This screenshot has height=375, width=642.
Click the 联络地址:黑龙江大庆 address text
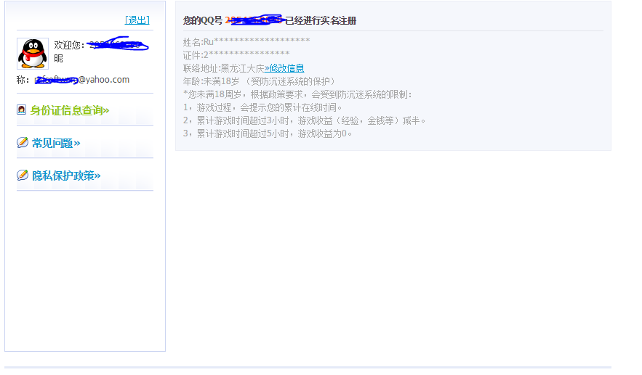click(223, 68)
